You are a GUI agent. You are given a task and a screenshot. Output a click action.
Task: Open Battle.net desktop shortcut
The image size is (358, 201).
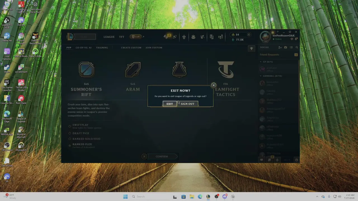pos(7,37)
